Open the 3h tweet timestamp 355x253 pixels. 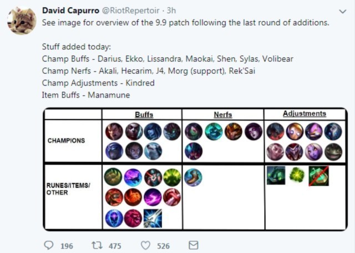coord(171,11)
